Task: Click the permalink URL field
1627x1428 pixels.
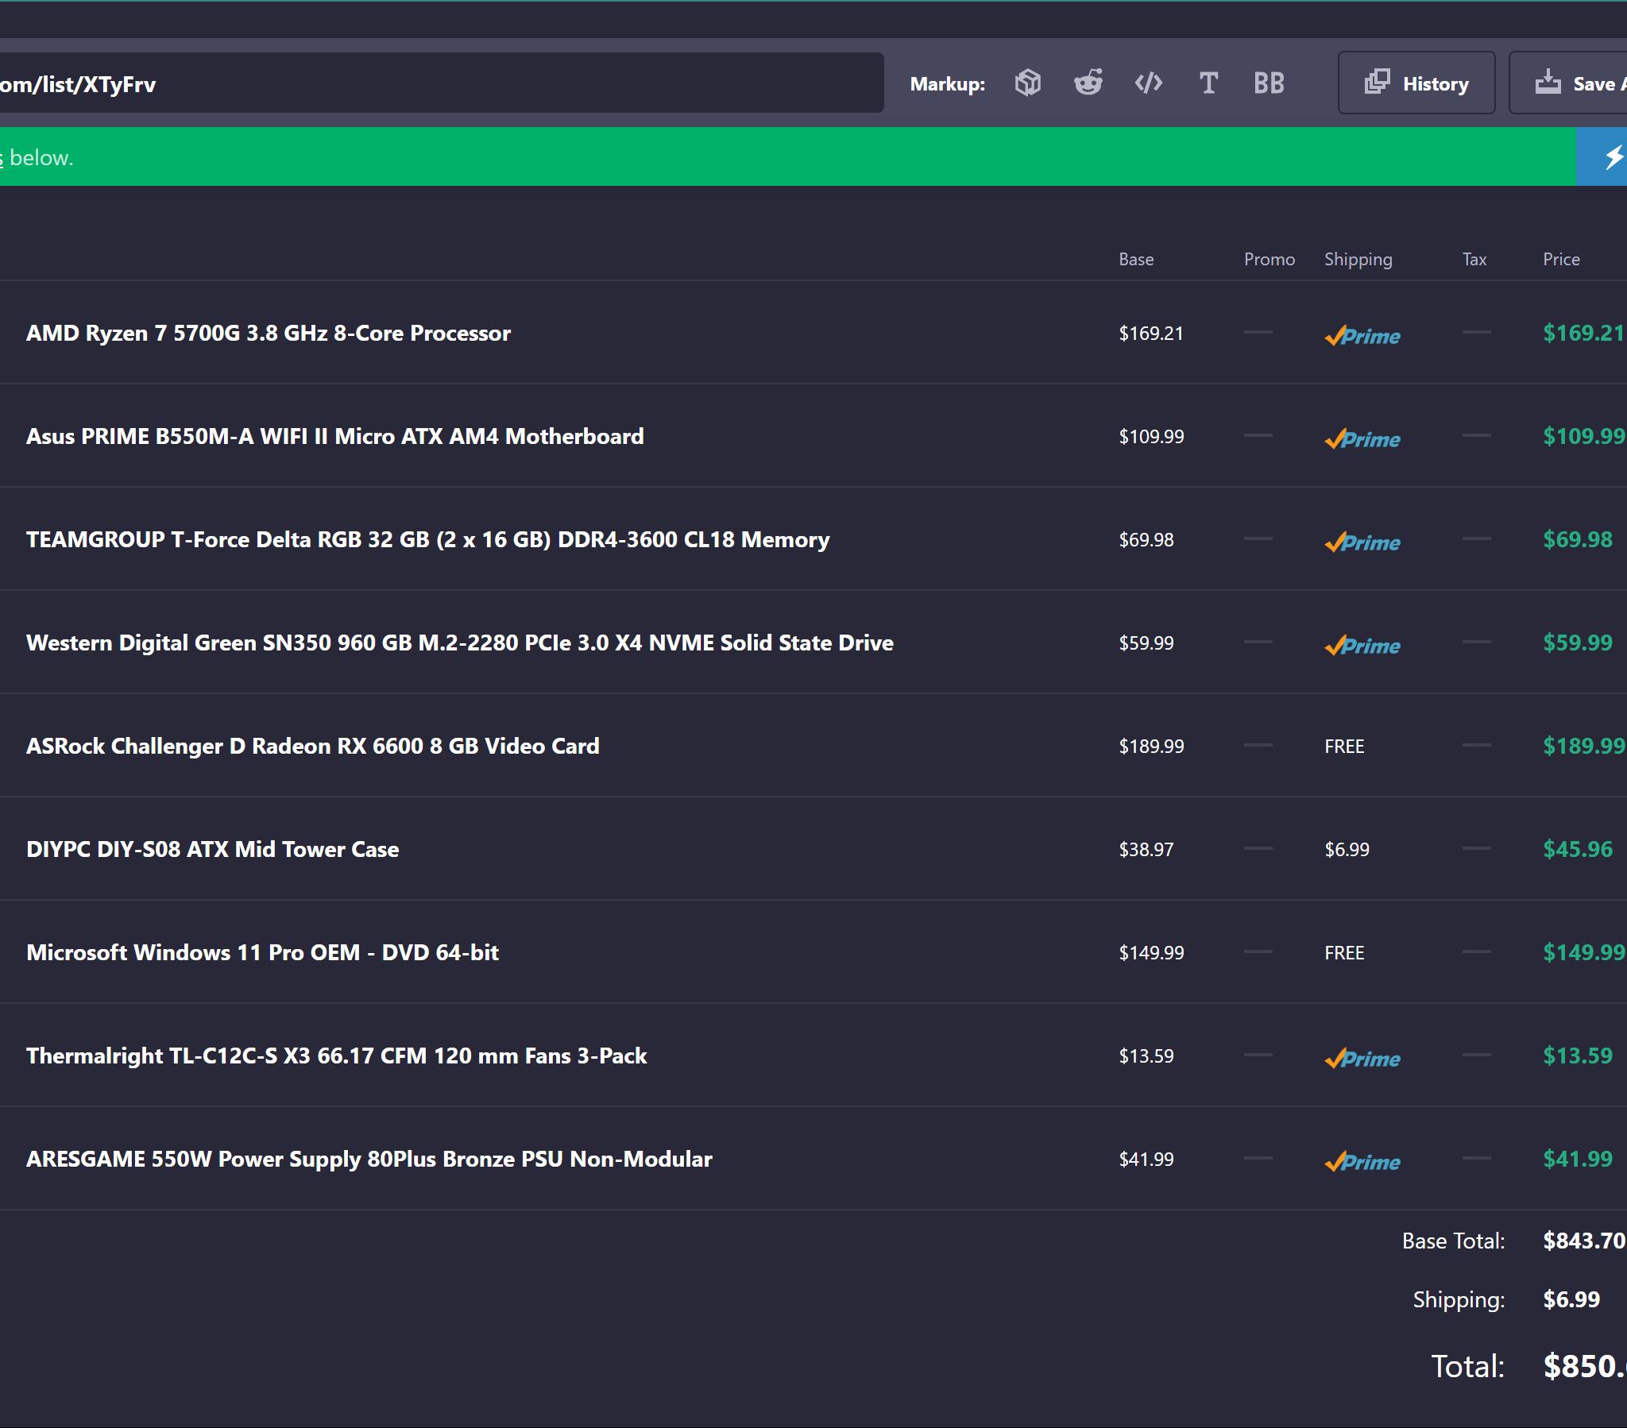Action: pyautogui.click(x=440, y=83)
